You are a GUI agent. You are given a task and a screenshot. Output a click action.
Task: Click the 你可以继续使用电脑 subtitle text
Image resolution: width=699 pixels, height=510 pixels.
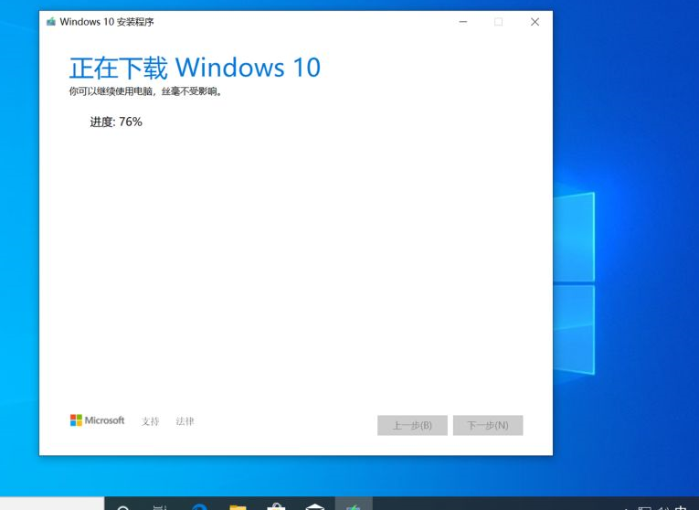point(145,91)
